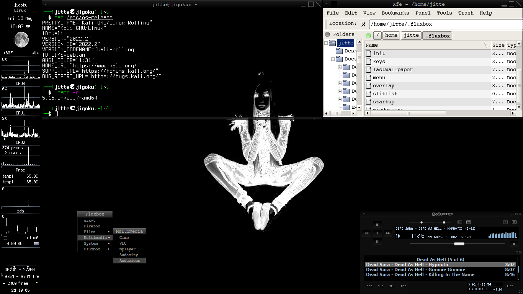Image resolution: width=523 pixels, height=294 pixels.
Task: Skip to next track in Audacious
Action: 388,233
